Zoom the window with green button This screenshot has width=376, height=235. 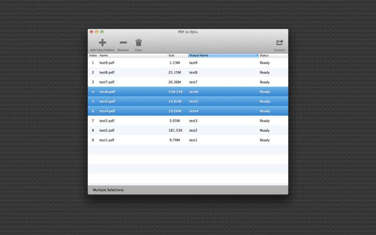[x=102, y=31]
